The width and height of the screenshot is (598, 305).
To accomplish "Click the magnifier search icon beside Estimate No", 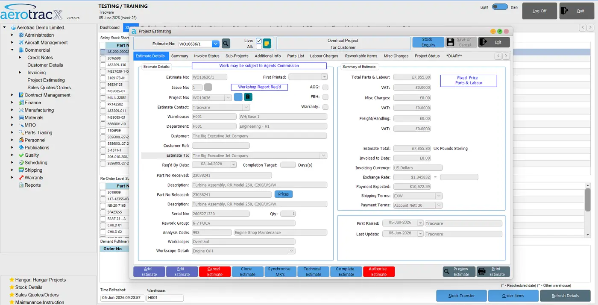I will point(226,44).
